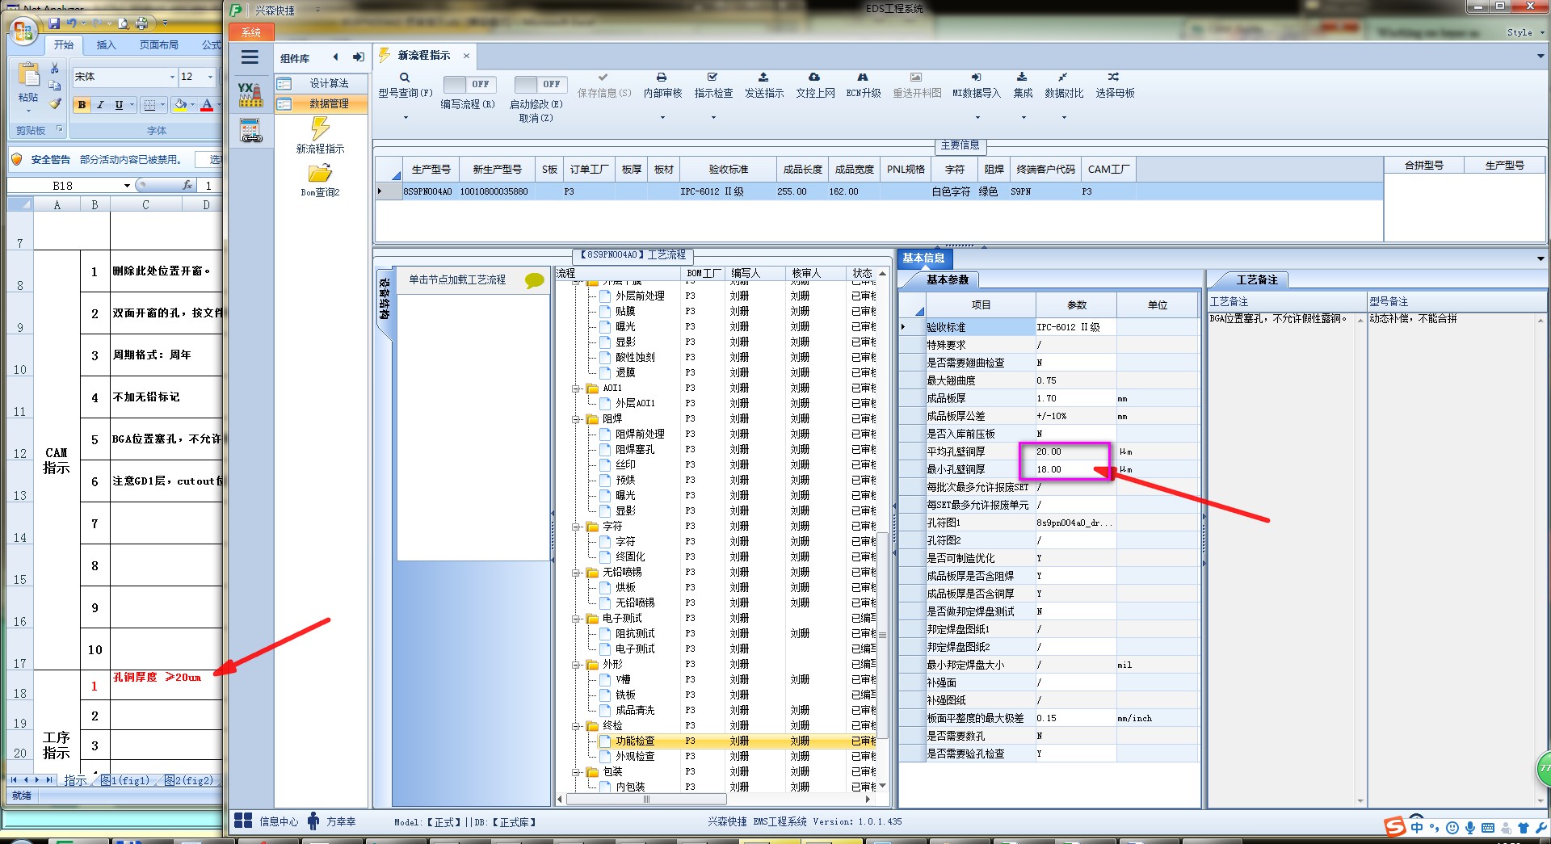Click the 基本信息 panel header button
The height and width of the screenshot is (844, 1551).
click(x=925, y=258)
